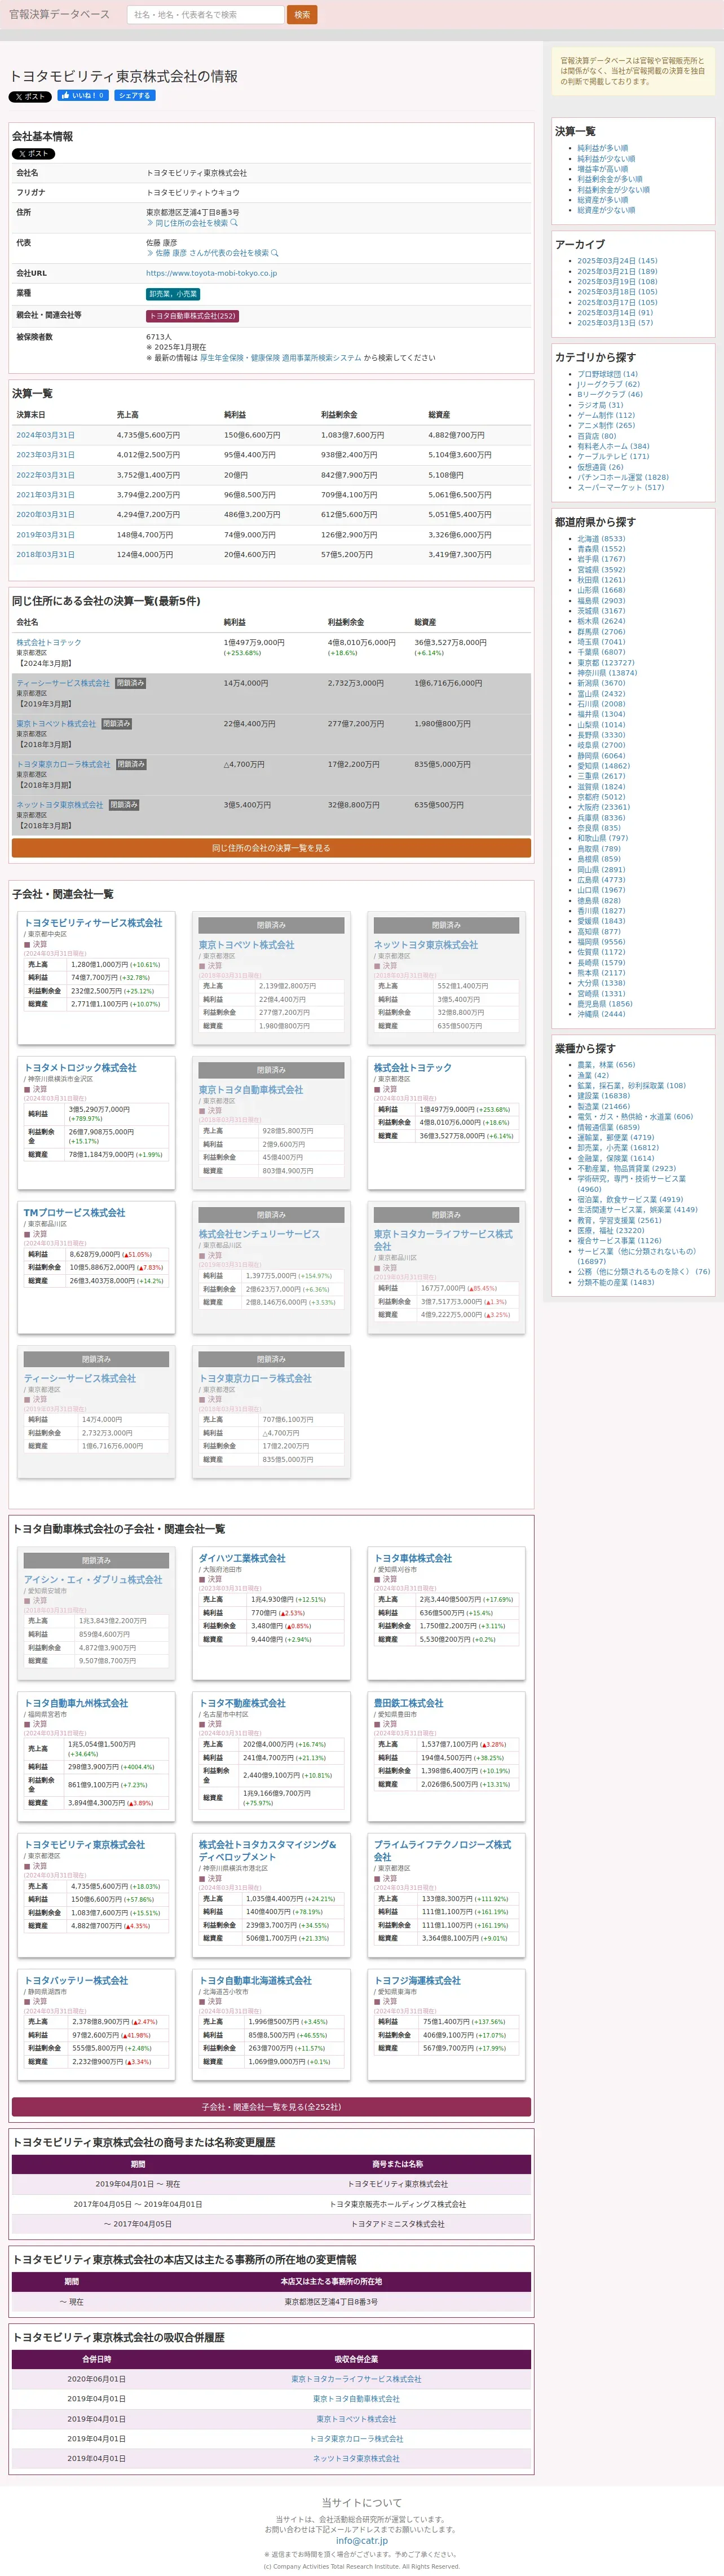The width and height of the screenshot is (724, 2576).
Task: Focus the 社名・地名・代表者名で検索 search field
Action: coord(206,15)
